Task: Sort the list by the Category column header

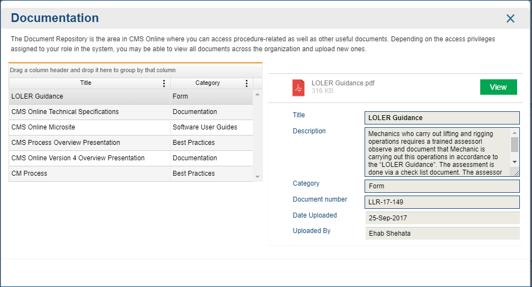Action: point(208,83)
